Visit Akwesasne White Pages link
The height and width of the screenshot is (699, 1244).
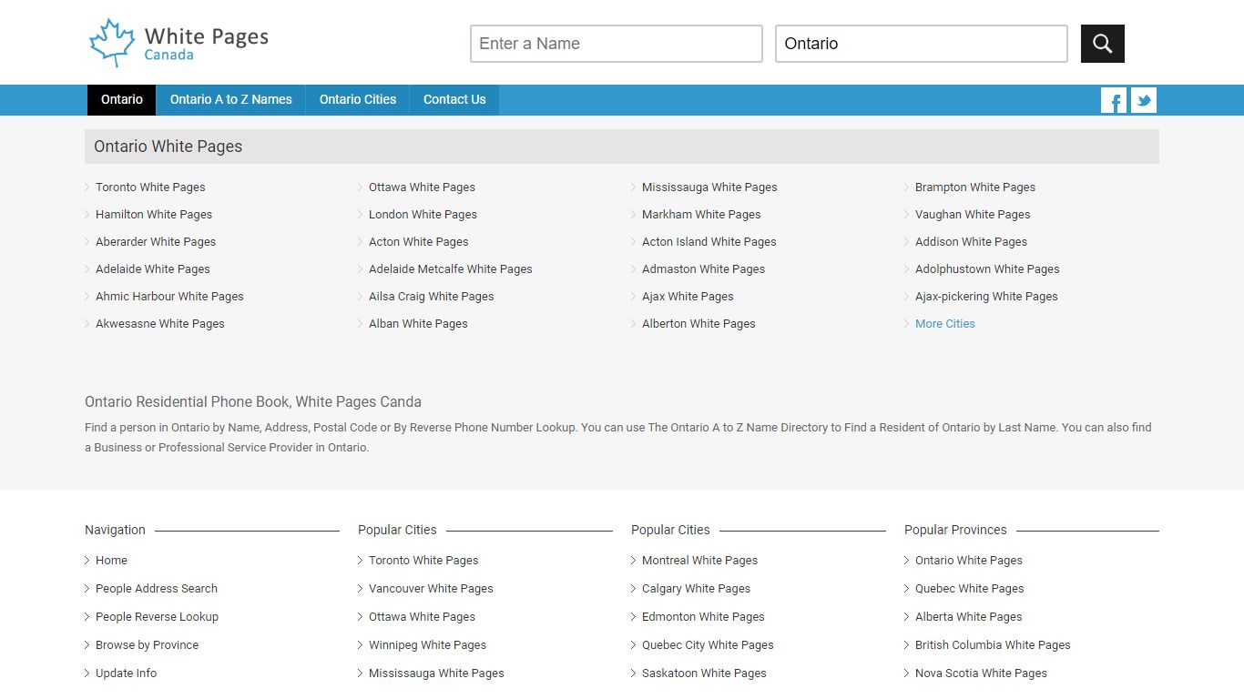(x=160, y=324)
